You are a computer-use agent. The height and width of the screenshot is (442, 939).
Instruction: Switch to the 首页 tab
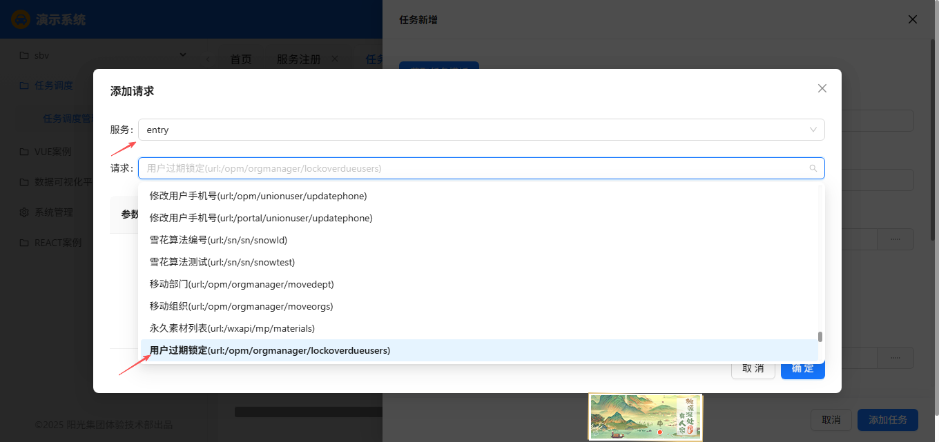coord(241,59)
